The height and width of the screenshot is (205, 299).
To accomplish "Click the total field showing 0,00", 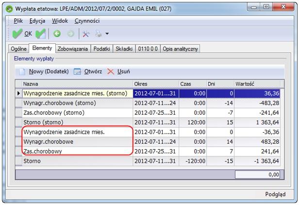I will point(257,175).
